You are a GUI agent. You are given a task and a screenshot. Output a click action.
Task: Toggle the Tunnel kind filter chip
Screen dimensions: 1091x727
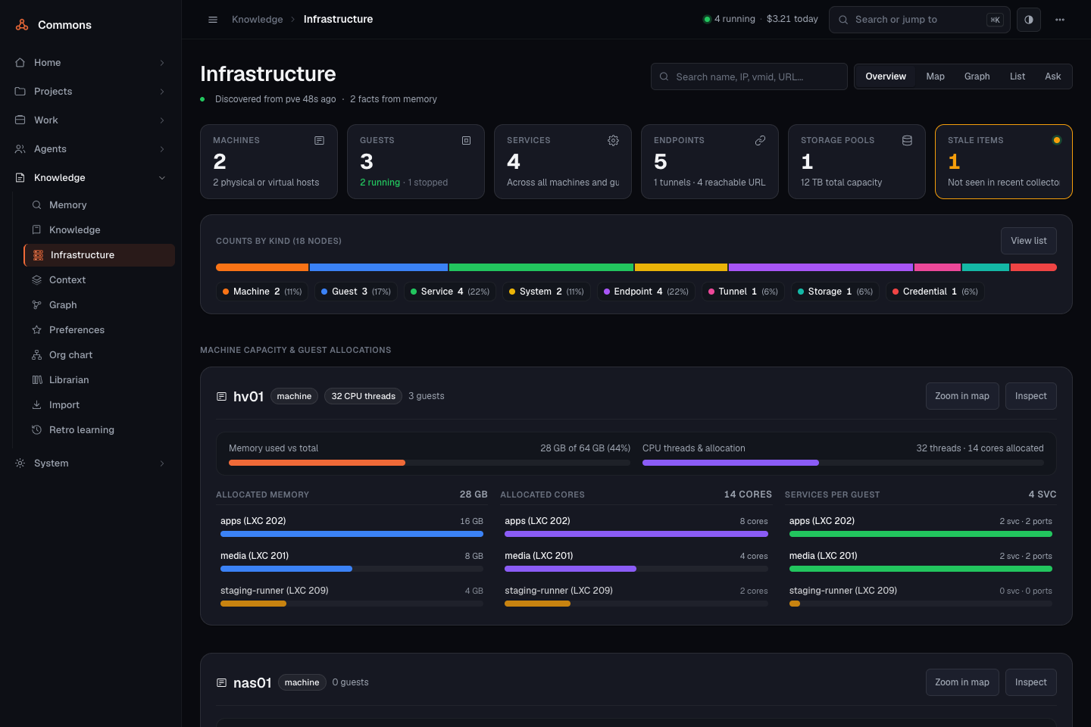pyautogui.click(x=742, y=292)
